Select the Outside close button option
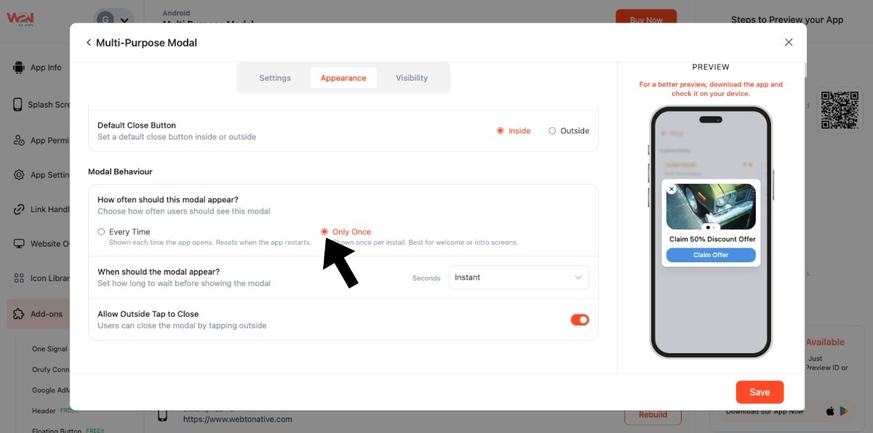This screenshot has width=873, height=433. tap(552, 131)
